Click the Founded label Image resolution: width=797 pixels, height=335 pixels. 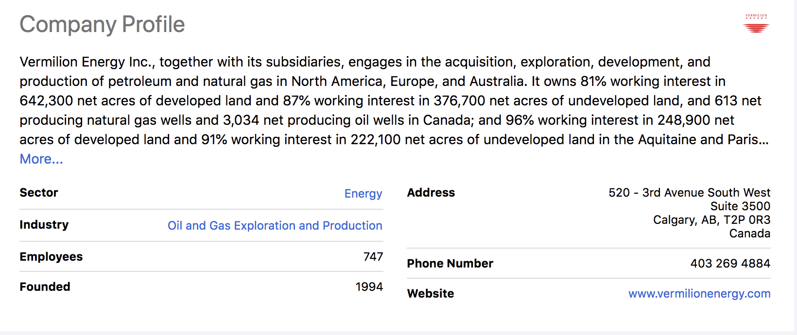pos(45,287)
